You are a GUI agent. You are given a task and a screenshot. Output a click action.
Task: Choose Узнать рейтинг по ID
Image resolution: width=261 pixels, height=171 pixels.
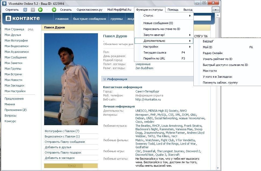(x=227, y=59)
